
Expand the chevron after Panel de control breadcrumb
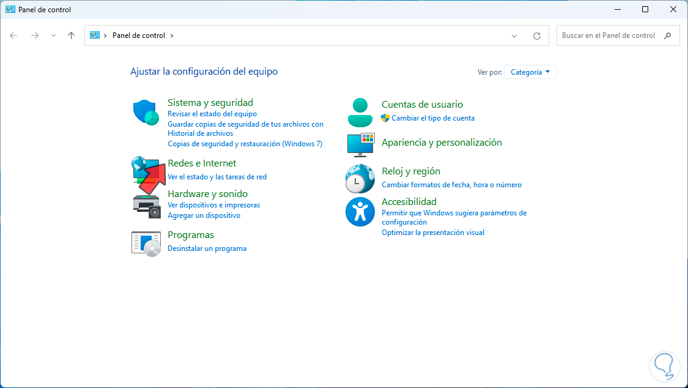(172, 35)
